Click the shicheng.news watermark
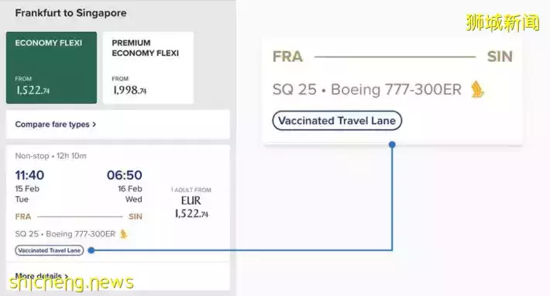 (x=71, y=283)
